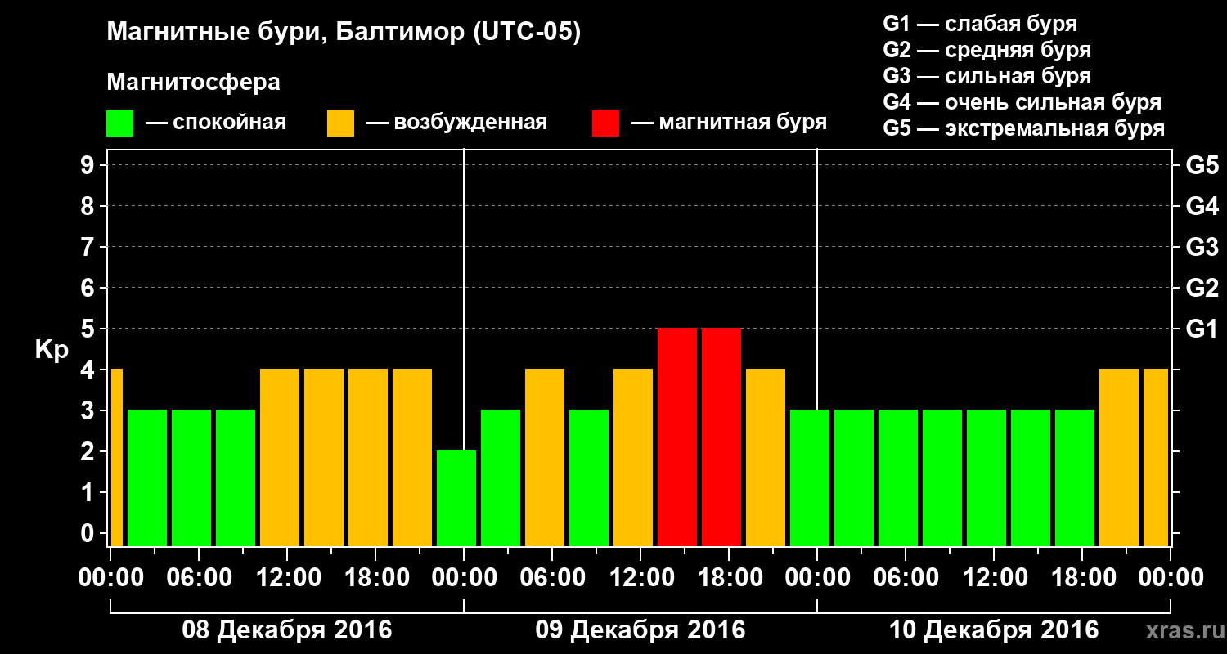Screen dimensions: 1227x654
Task: Click the chart title 'Магнитные бури, Балтимор (UTC-05)'
Action: click(x=344, y=34)
